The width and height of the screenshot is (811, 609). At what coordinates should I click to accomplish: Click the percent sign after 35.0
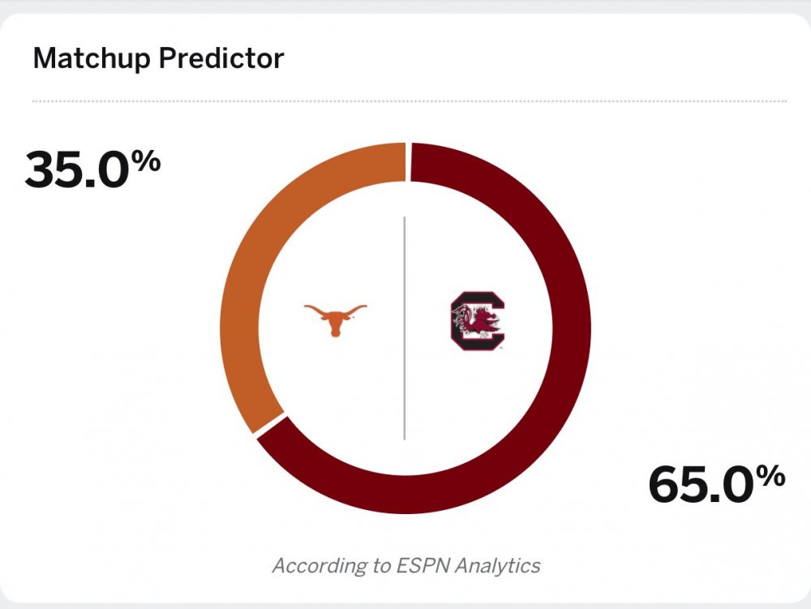[147, 160]
